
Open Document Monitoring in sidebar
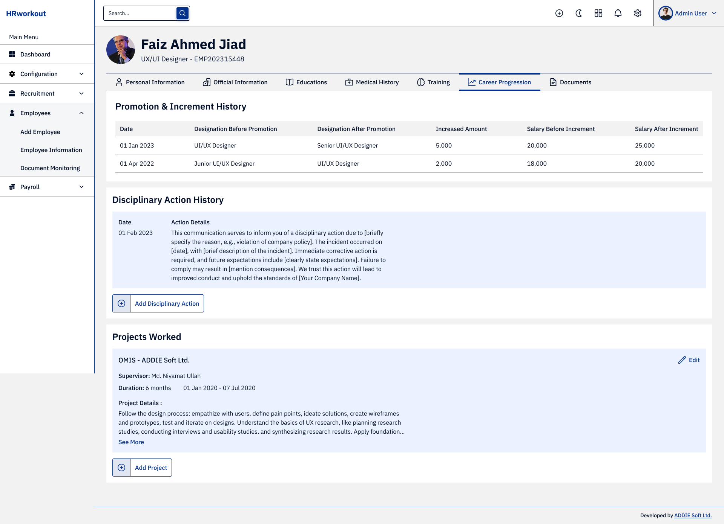click(x=50, y=168)
